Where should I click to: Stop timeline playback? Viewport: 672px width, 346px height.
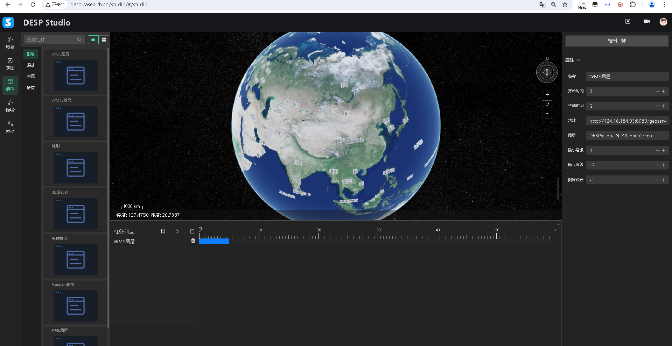coord(192,231)
